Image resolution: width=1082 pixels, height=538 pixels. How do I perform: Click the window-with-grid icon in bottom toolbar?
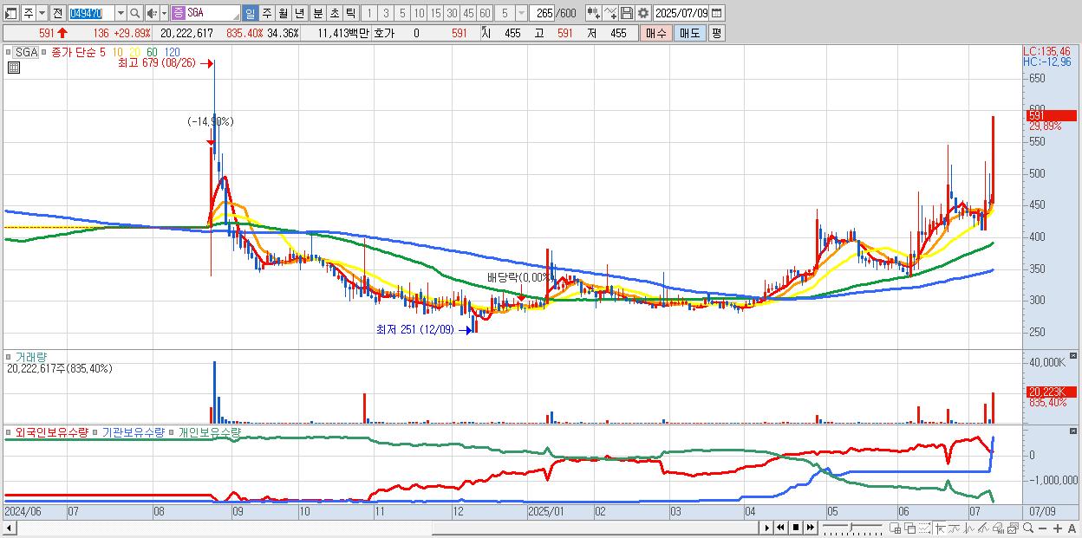pyautogui.click(x=895, y=528)
